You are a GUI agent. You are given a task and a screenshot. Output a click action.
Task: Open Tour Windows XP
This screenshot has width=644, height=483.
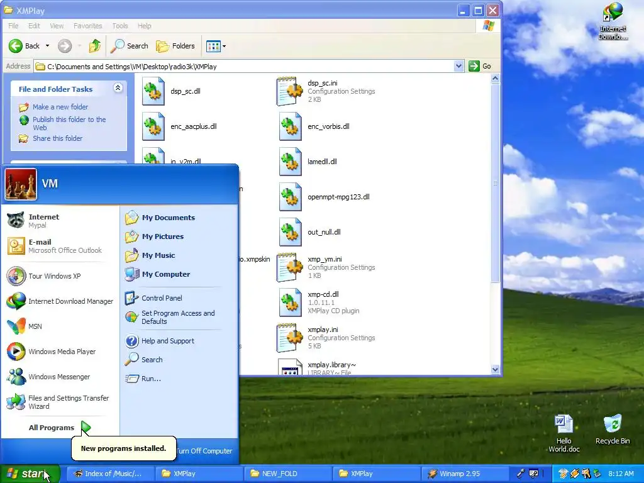point(60,276)
